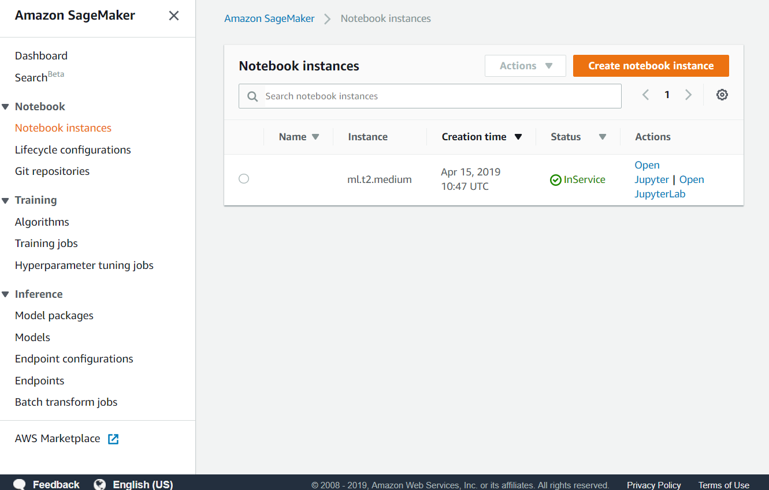Click Amazon SageMaker breadcrumb link
The height and width of the screenshot is (490, 769).
269,18
